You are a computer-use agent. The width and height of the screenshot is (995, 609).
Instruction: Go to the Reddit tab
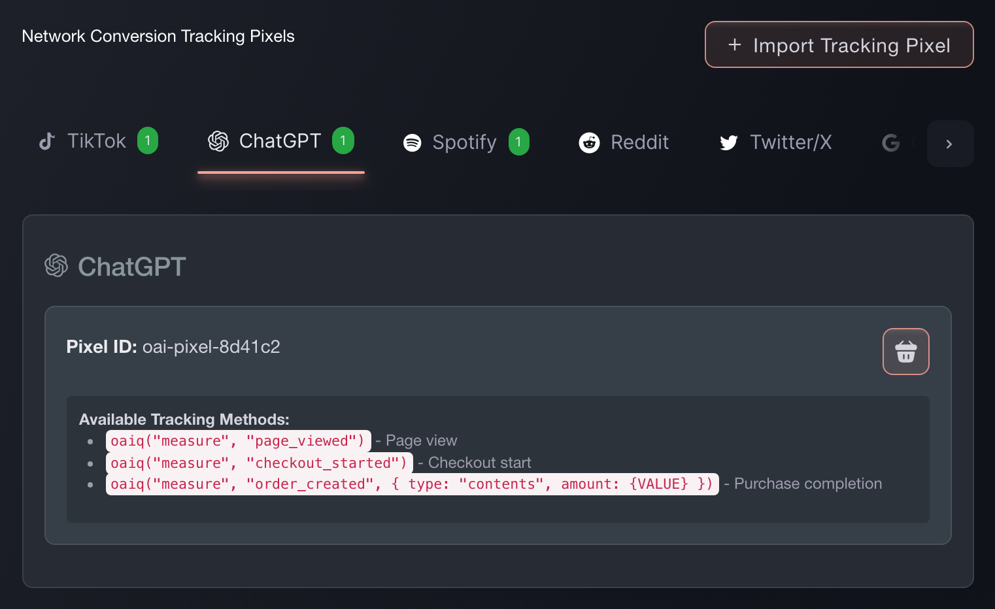[x=624, y=142]
